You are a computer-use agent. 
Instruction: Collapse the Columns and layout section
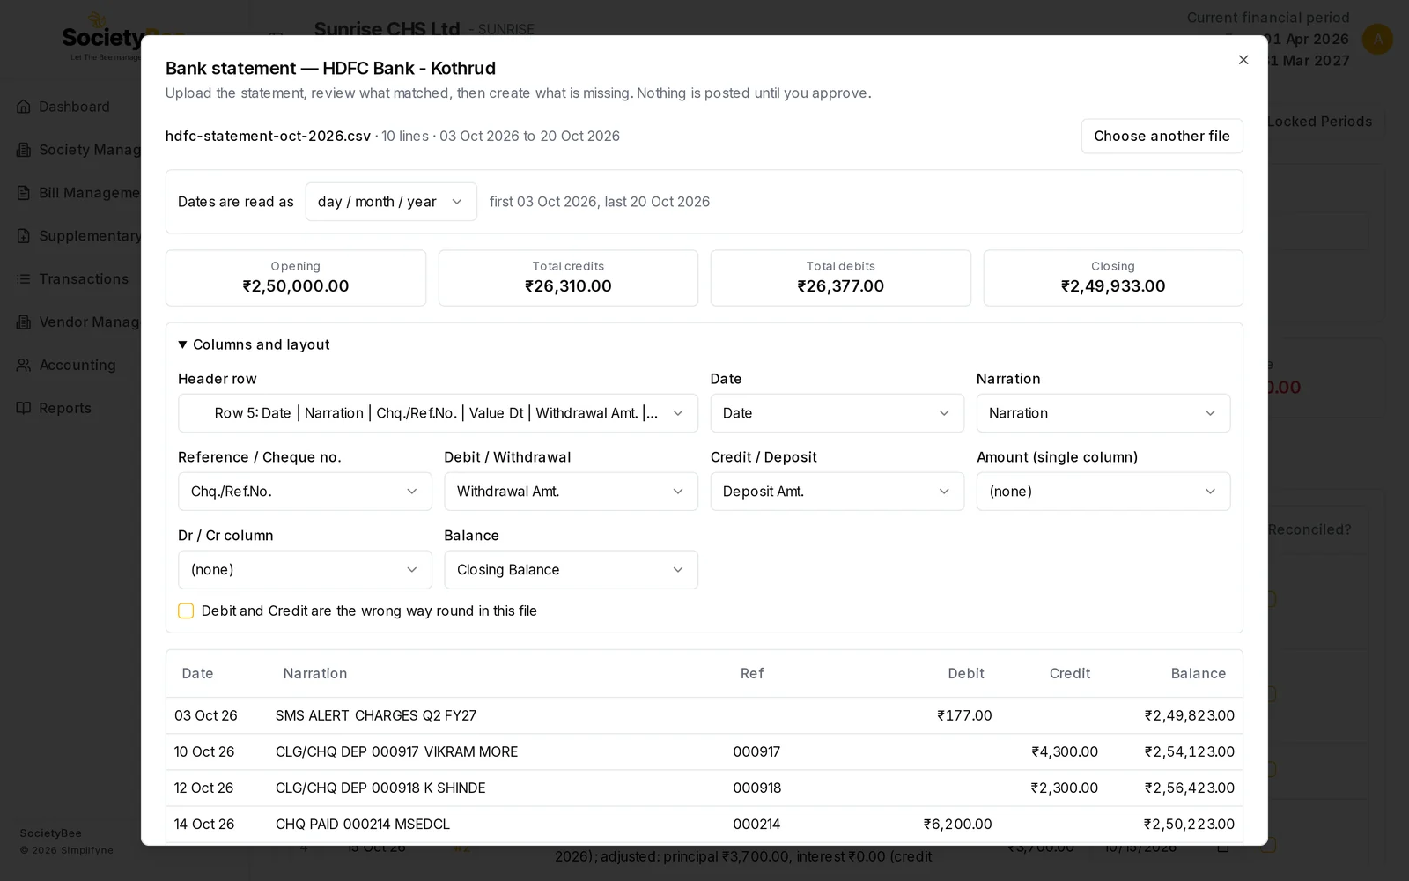[254, 344]
